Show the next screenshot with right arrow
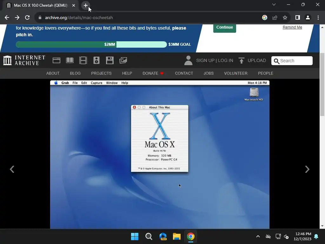 point(307,169)
